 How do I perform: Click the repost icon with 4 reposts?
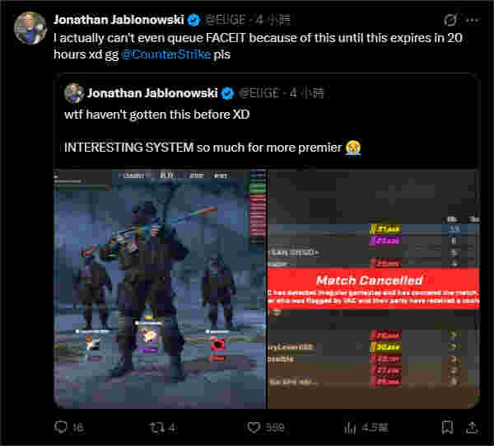[x=157, y=427]
